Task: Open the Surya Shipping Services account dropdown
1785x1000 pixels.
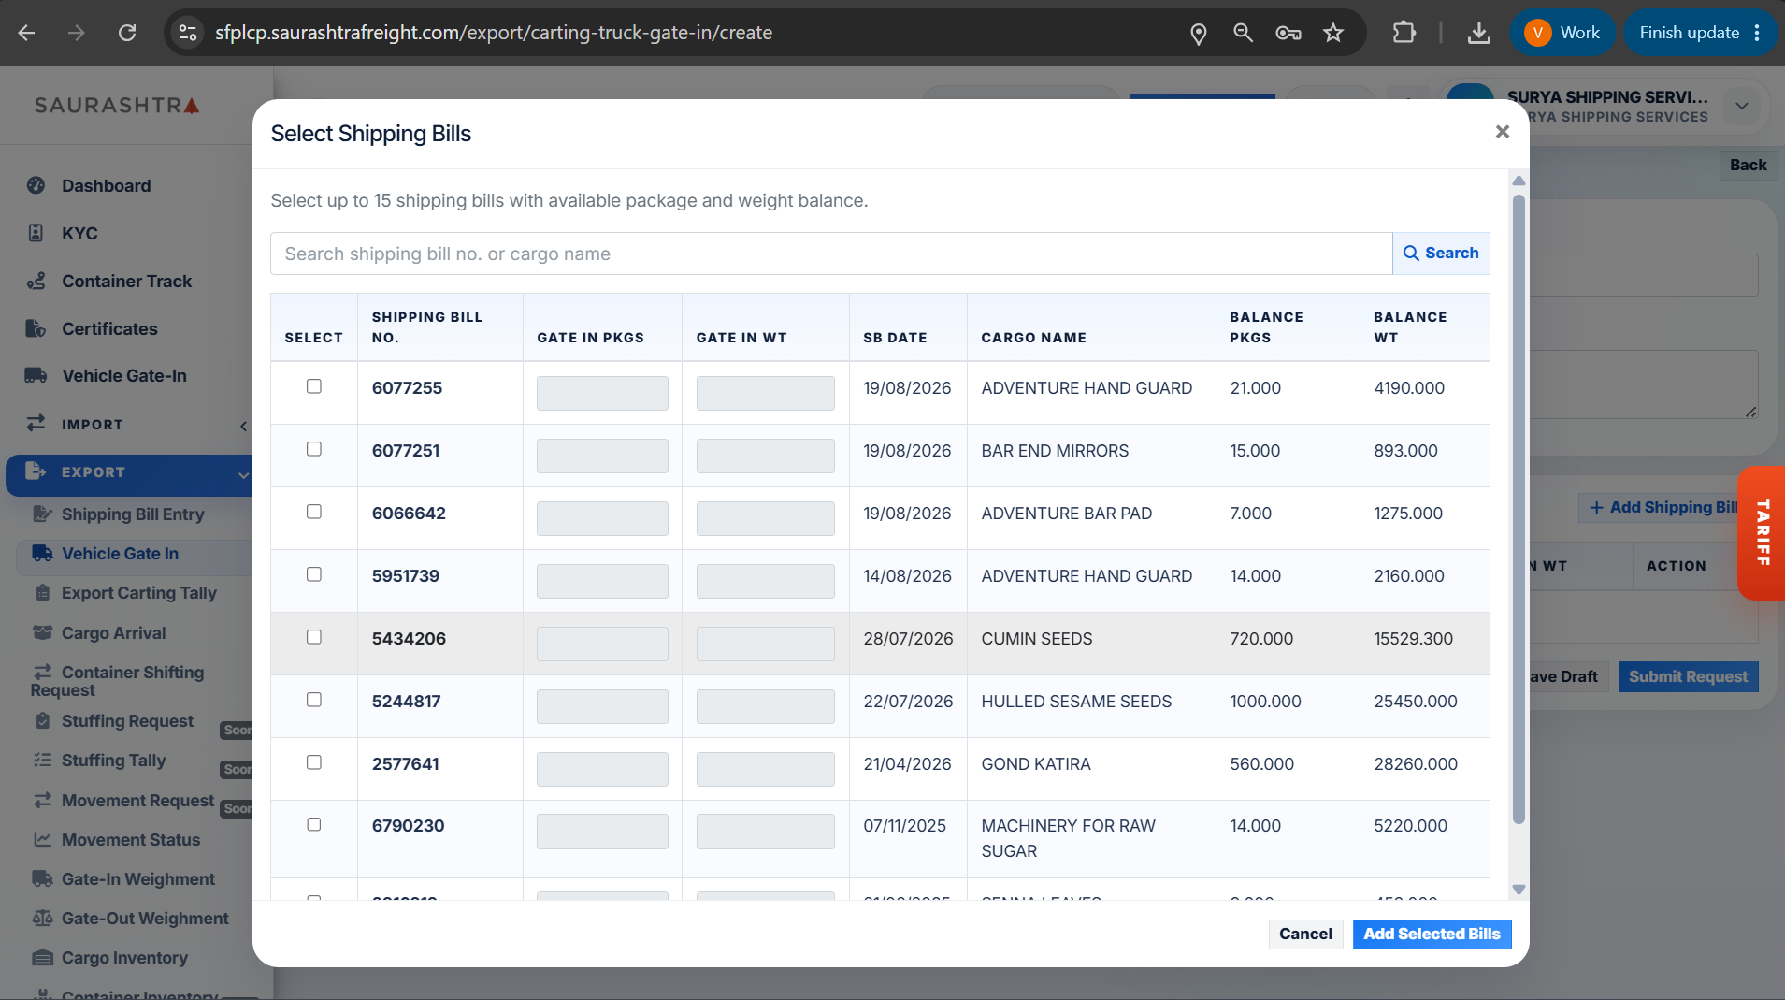Action: point(1741,106)
